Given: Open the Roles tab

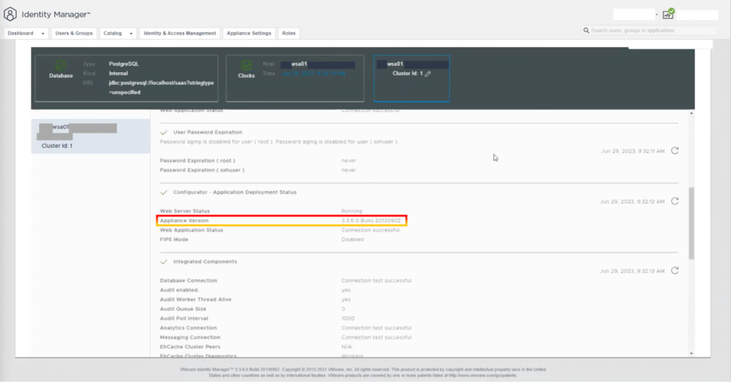Looking at the screenshot, I should 288,33.
